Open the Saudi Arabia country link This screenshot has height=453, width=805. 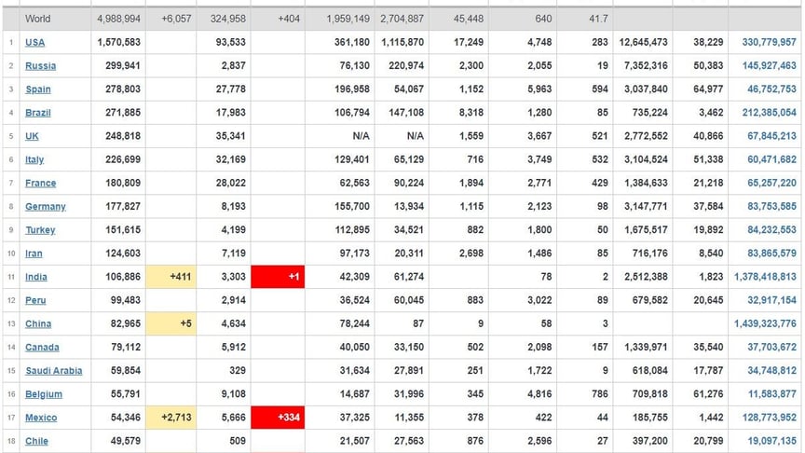coord(53,371)
